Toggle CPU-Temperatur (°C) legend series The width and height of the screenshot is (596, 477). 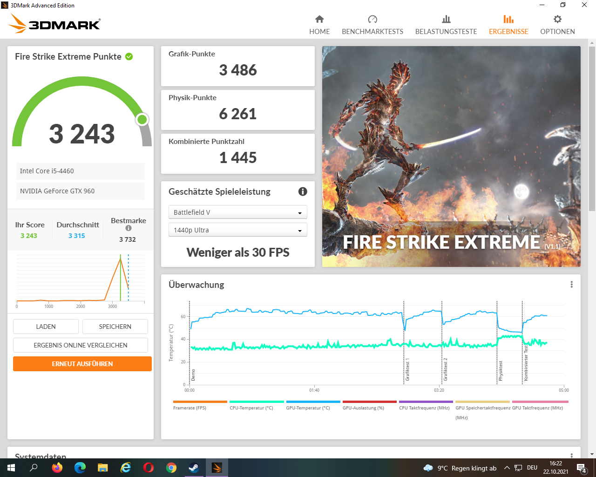pyautogui.click(x=257, y=405)
